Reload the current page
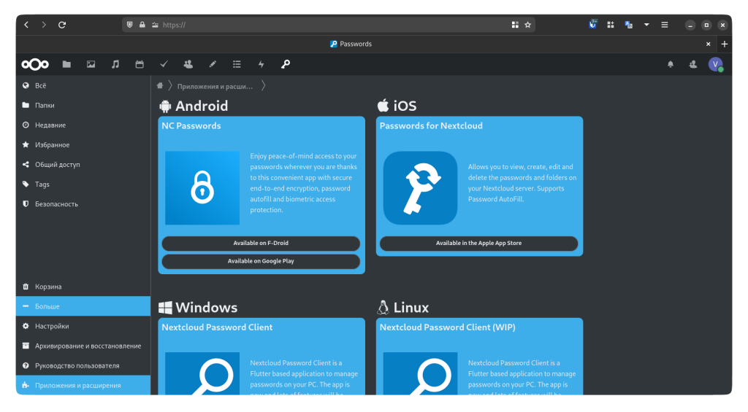The height and width of the screenshot is (412, 748). click(x=62, y=25)
